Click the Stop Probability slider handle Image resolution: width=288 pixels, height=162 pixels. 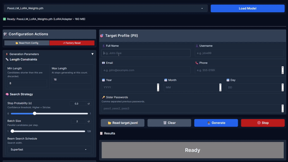coord(35,113)
